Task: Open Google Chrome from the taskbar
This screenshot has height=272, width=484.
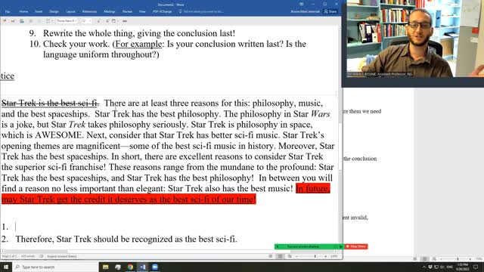Action: 130,267
